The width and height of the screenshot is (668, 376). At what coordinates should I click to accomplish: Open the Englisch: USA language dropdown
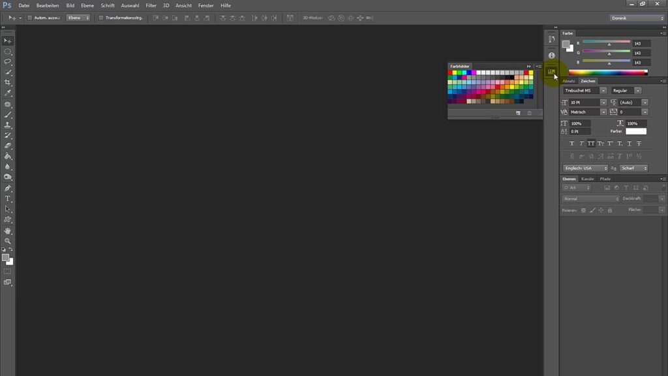585,168
